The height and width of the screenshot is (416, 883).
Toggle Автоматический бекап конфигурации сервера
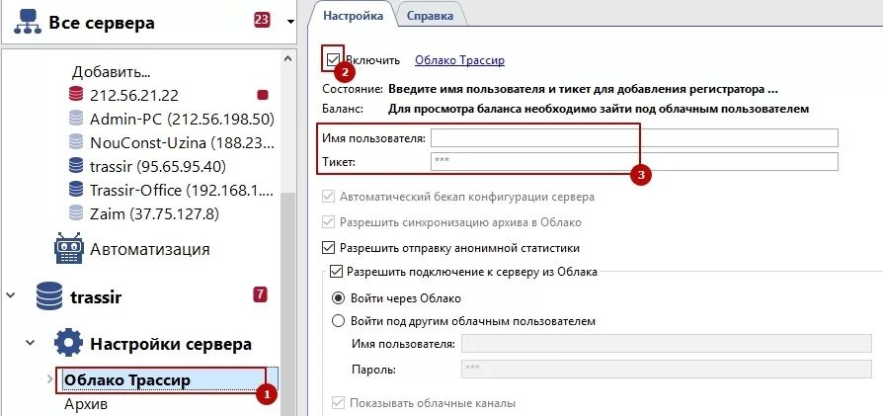(x=329, y=198)
